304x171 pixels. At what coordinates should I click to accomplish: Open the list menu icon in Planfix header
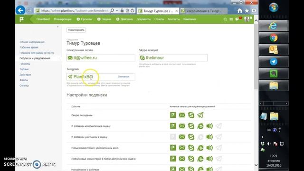coord(231,19)
